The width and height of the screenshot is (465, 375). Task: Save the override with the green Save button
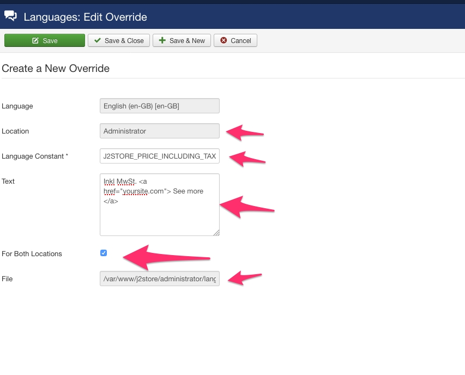click(45, 40)
